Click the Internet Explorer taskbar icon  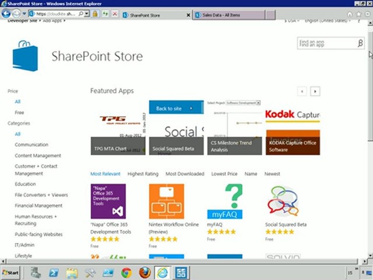click(162, 273)
